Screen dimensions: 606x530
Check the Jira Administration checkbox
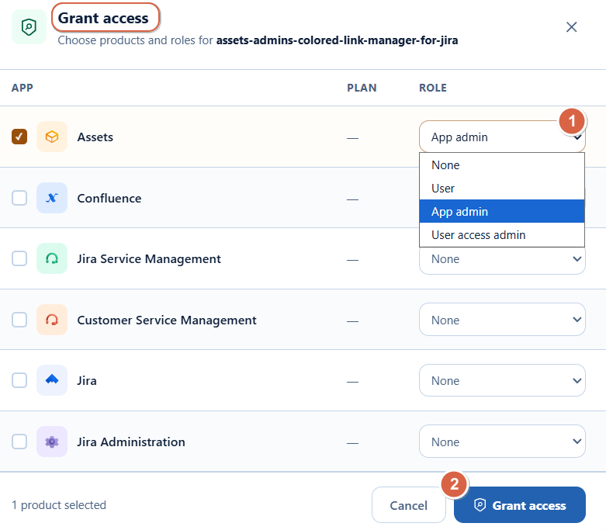(x=19, y=442)
